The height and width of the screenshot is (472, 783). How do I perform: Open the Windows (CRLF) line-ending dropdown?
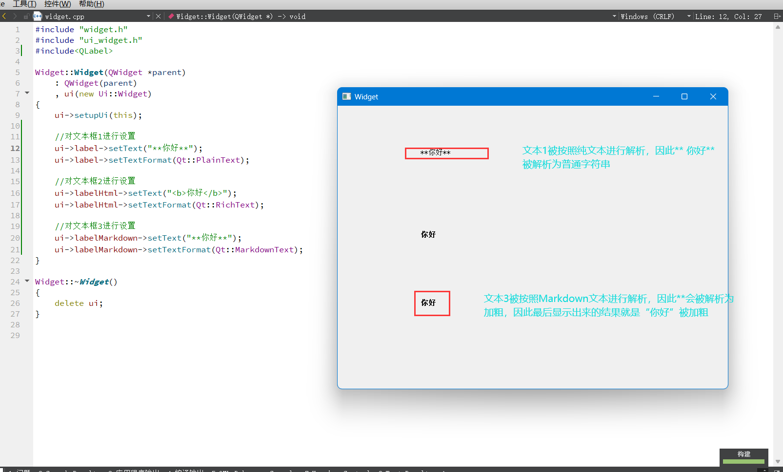point(656,16)
